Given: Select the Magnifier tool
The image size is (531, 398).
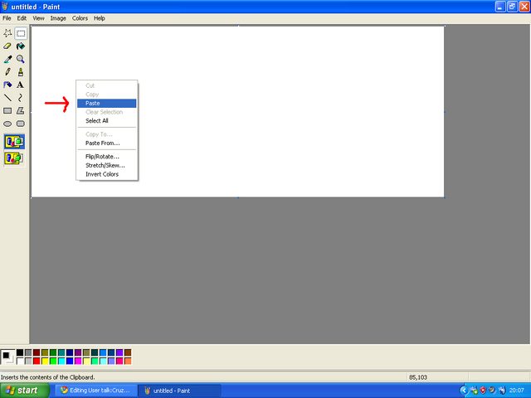Looking at the screenshot, I should coord(21,59).
